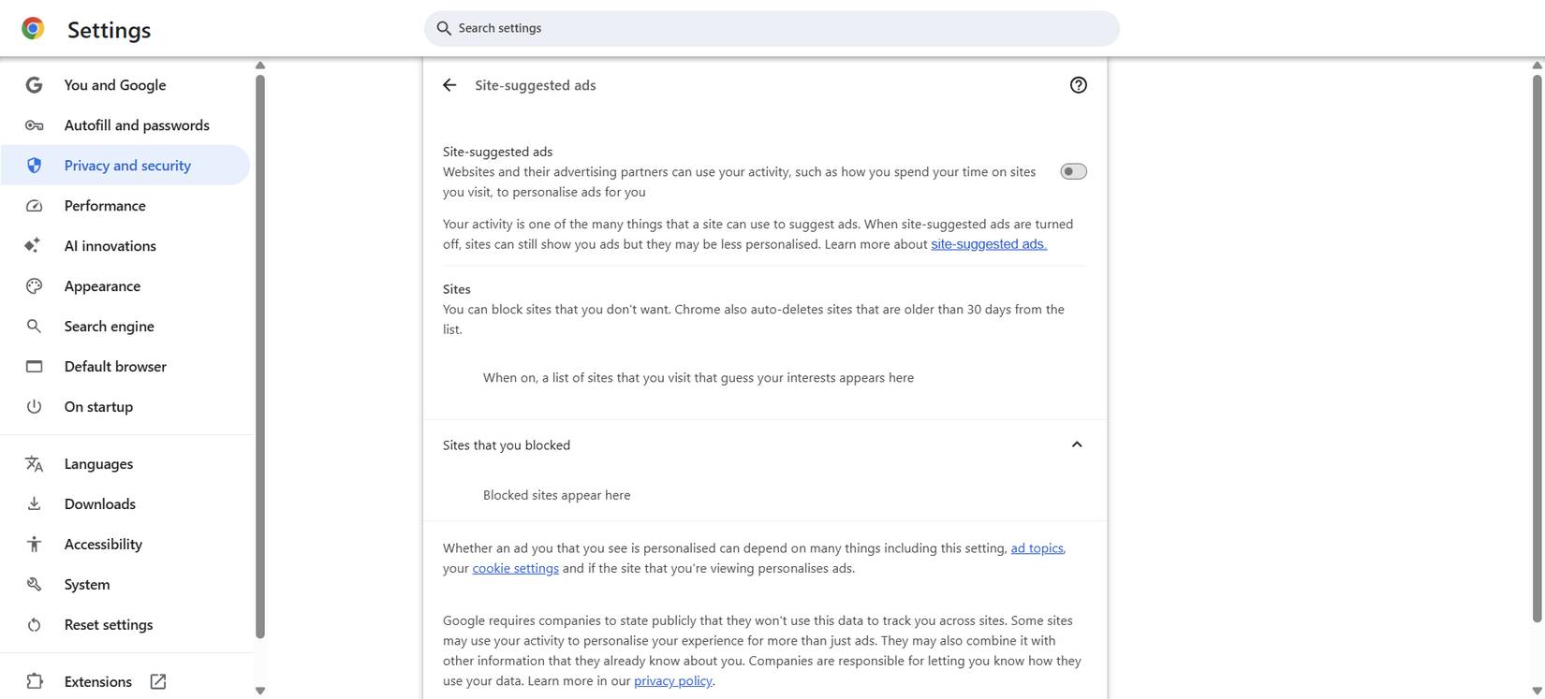The width and height of the screenshot is (1545, 699).
Task: Enable the Site-suggested ads toggle
Action: (1073, 171)
